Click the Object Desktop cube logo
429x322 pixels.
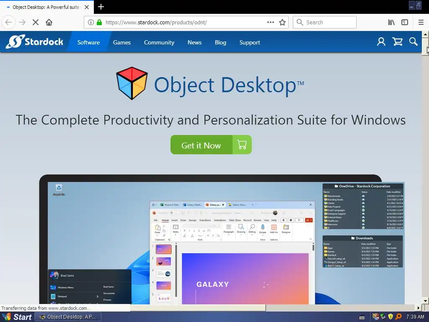pos(132,83)
